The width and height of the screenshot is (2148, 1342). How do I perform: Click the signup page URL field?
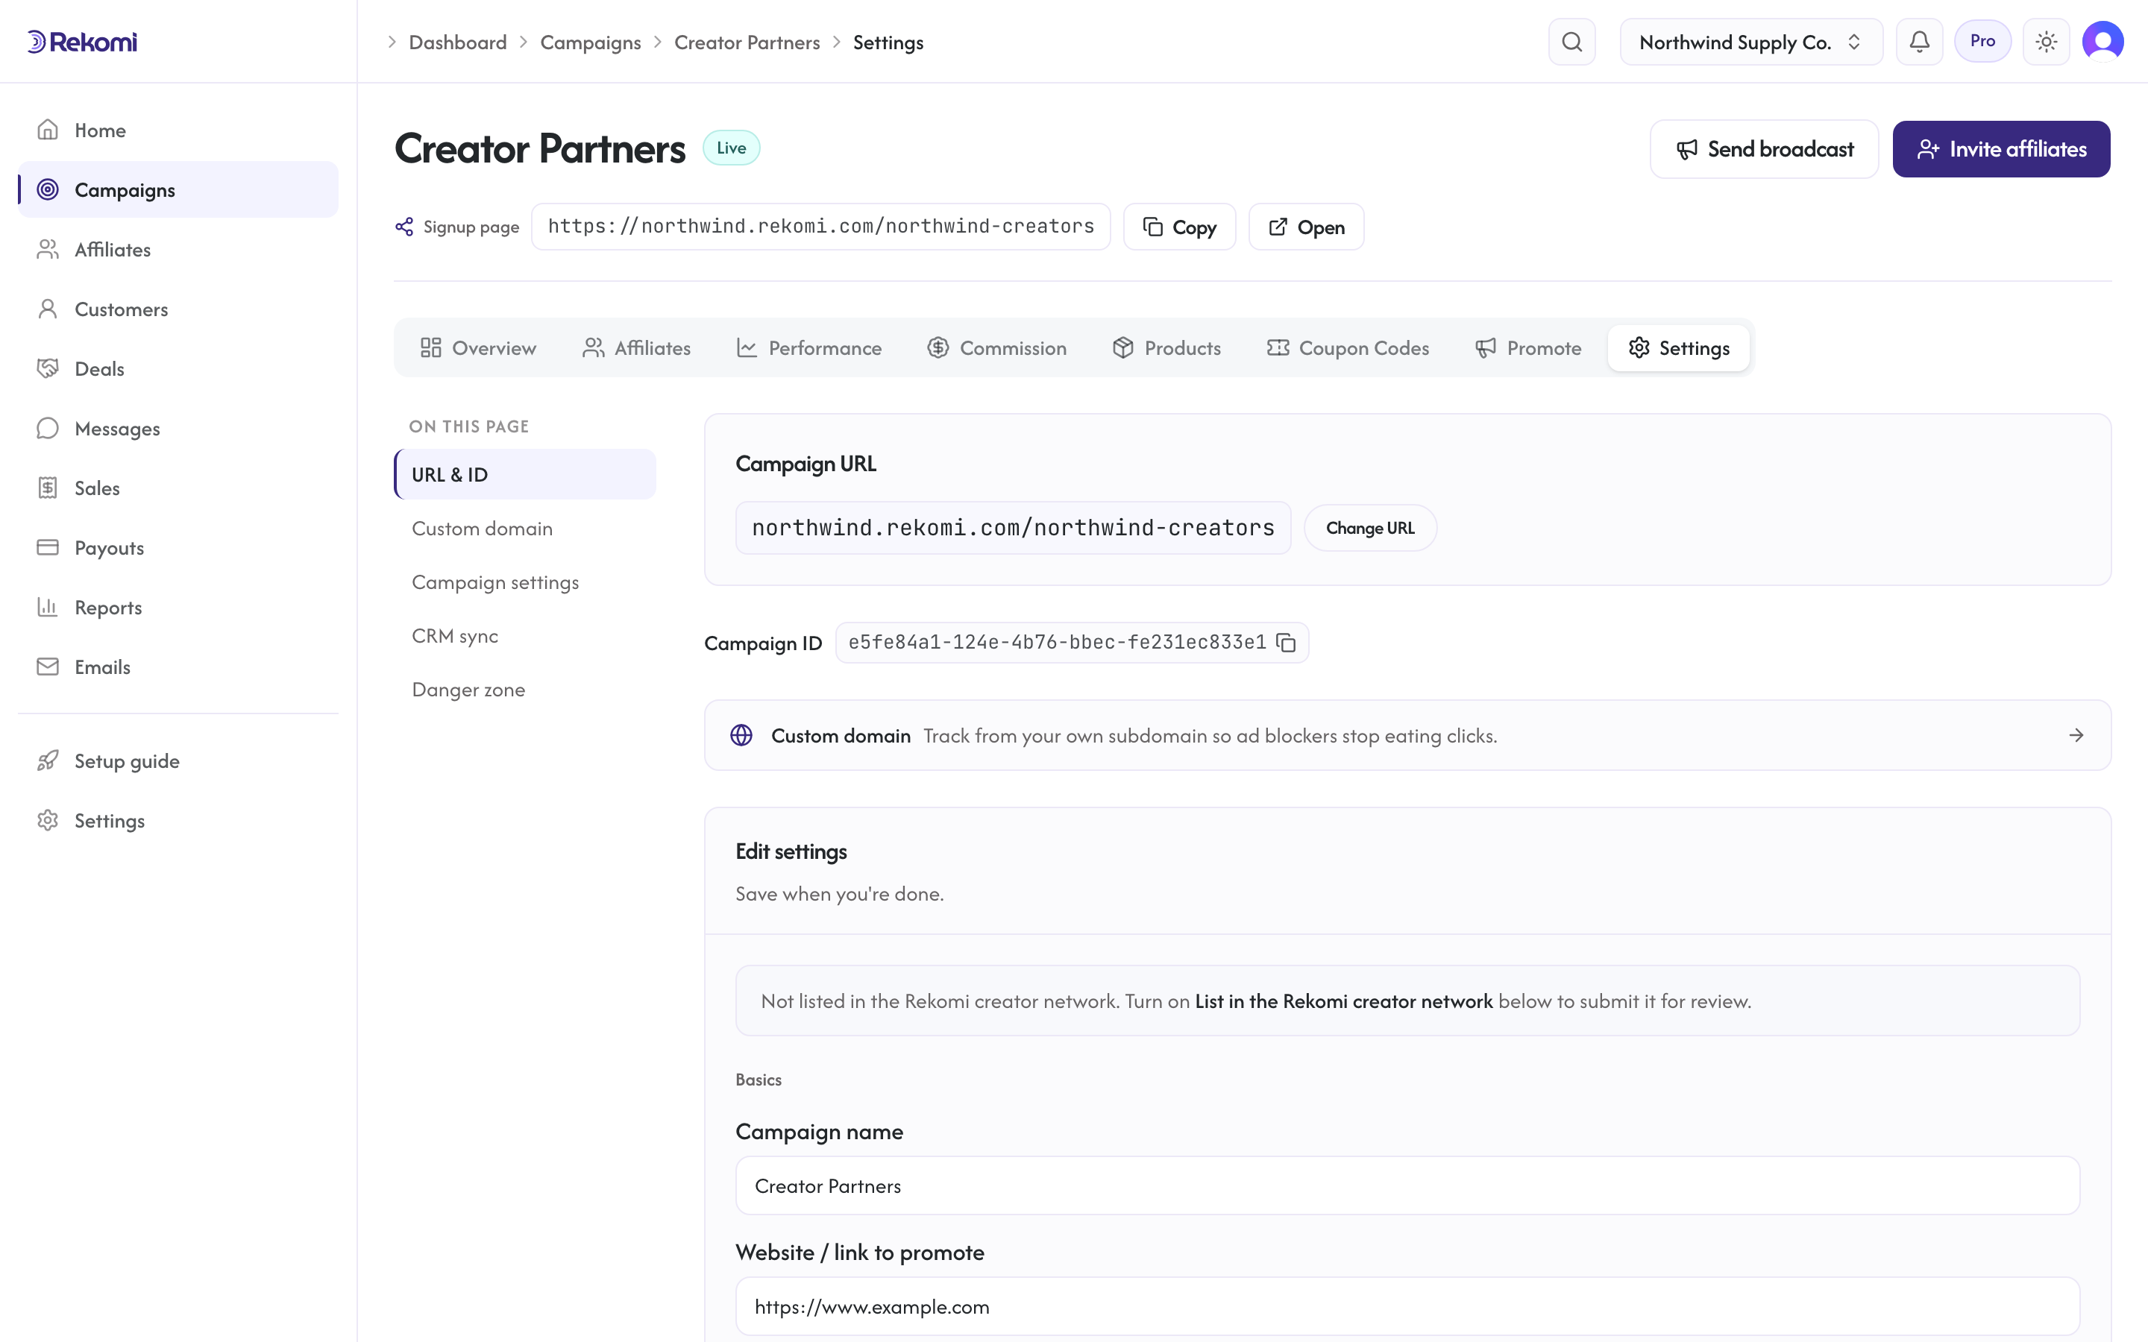pyautogui.click(x=820, y=227)
